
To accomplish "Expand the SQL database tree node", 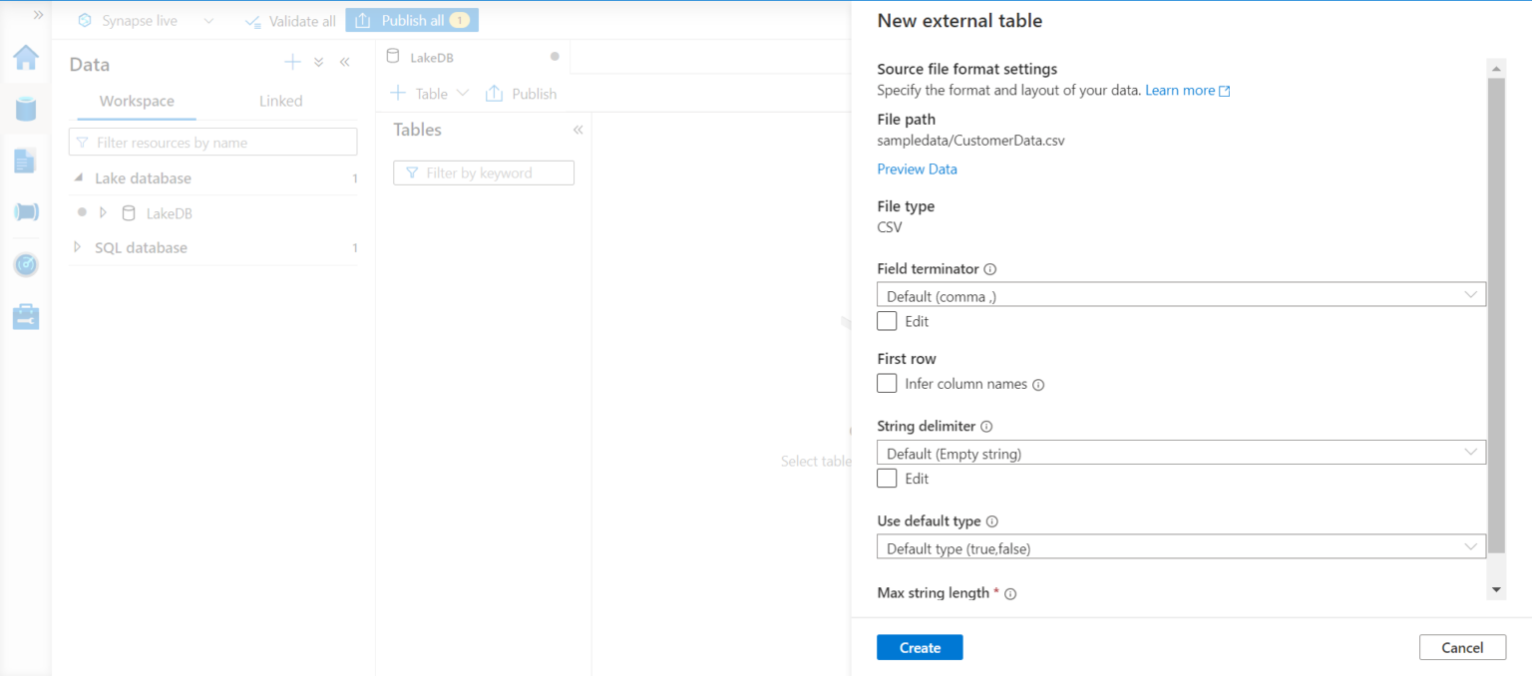I will (78, 247).
